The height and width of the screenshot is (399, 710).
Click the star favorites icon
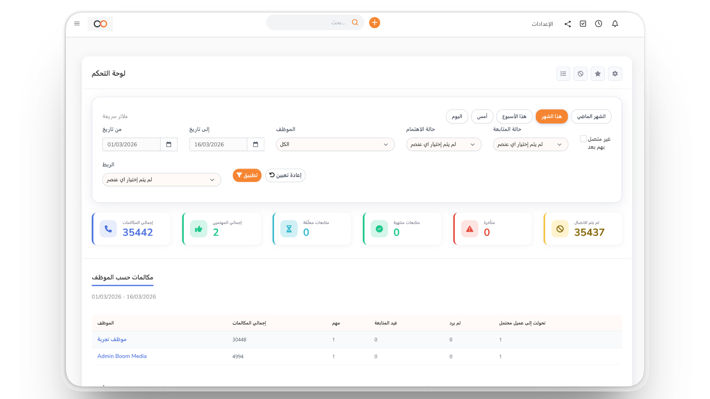[598, 74]
